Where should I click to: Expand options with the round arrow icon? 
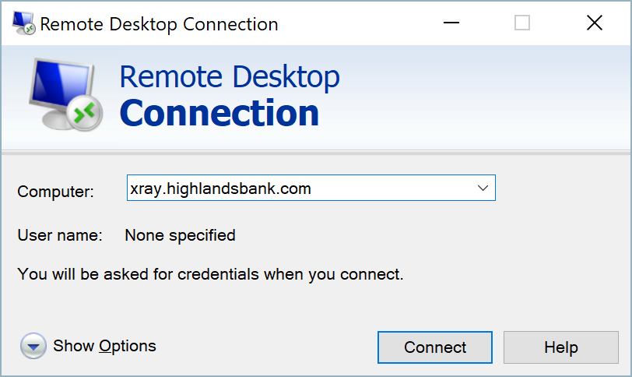(x=33, y=347)
